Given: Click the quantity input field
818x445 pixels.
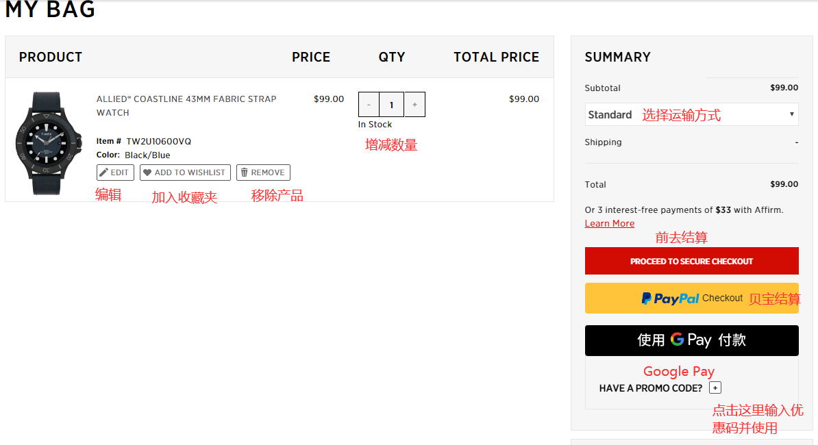Looking at the screenshot, I should tap(392, 105).
